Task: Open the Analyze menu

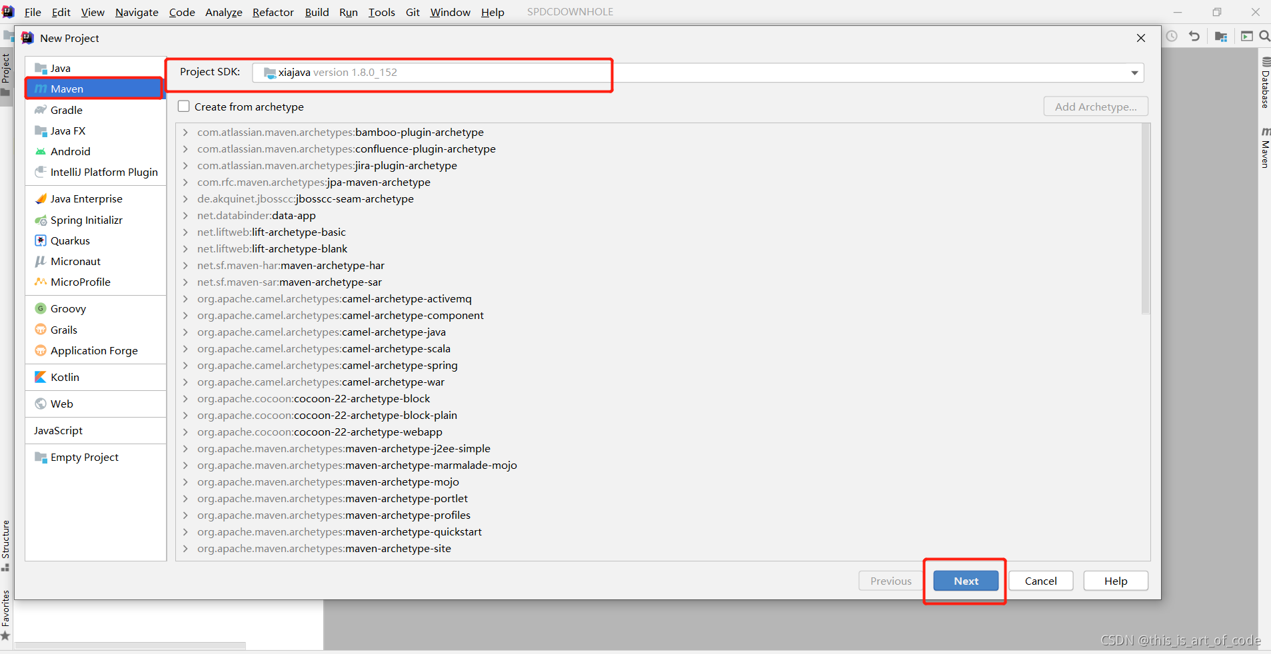Action: tap(224, 12)
